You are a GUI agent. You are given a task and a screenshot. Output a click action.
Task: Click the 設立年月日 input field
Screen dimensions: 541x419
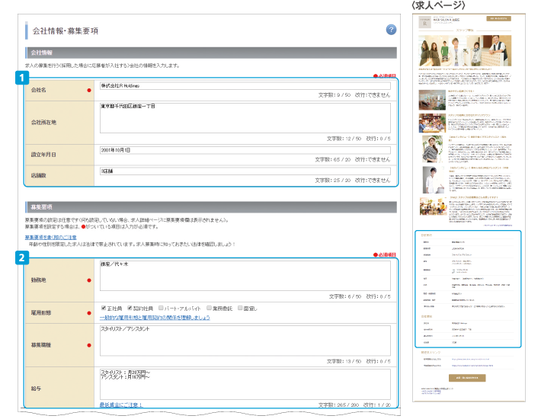[x=244, y=149]
